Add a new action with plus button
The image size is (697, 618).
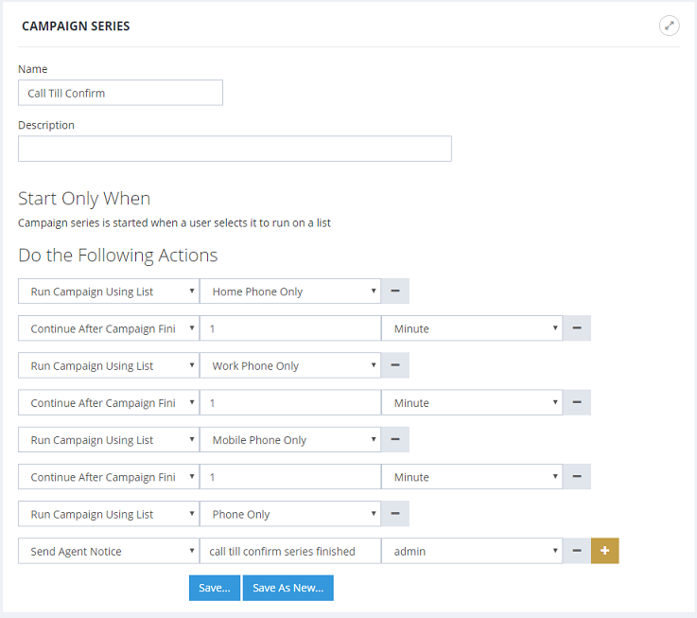click(605, 552)
